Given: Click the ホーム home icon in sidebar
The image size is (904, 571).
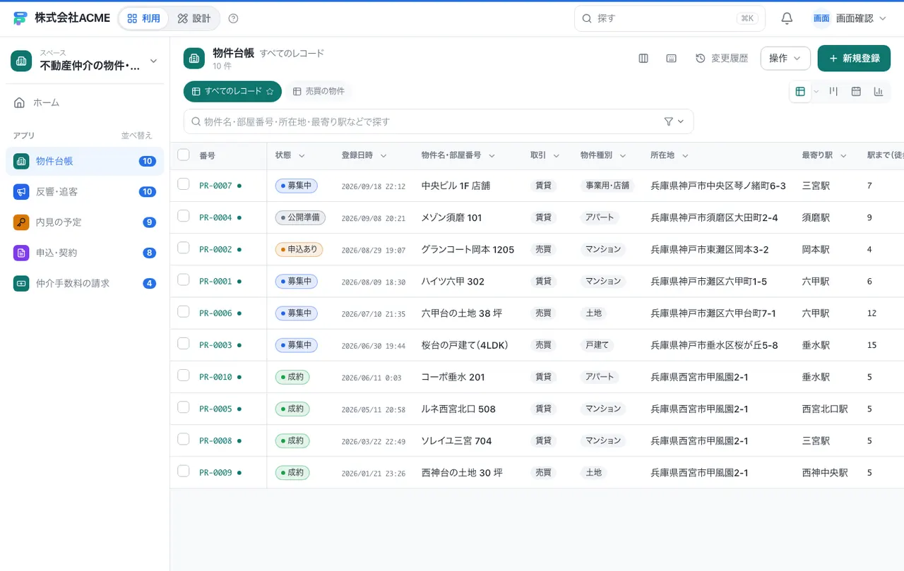Looking at the screenshot, I should 19,102.
